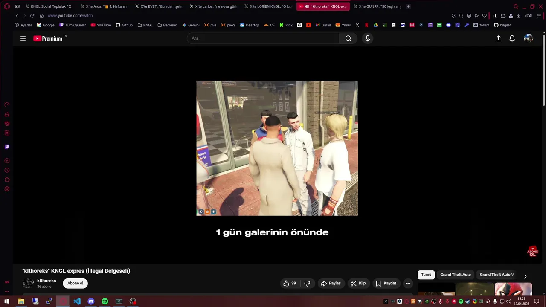Viewport: 546px width, 307px height.
Task: Open the Tüm Oyunlar bookmark
Action: [x=73, y=25]
